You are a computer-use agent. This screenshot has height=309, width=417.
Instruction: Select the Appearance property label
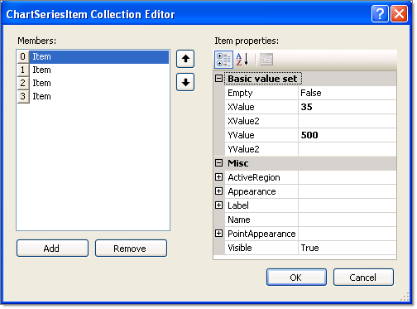coord(252,191)
